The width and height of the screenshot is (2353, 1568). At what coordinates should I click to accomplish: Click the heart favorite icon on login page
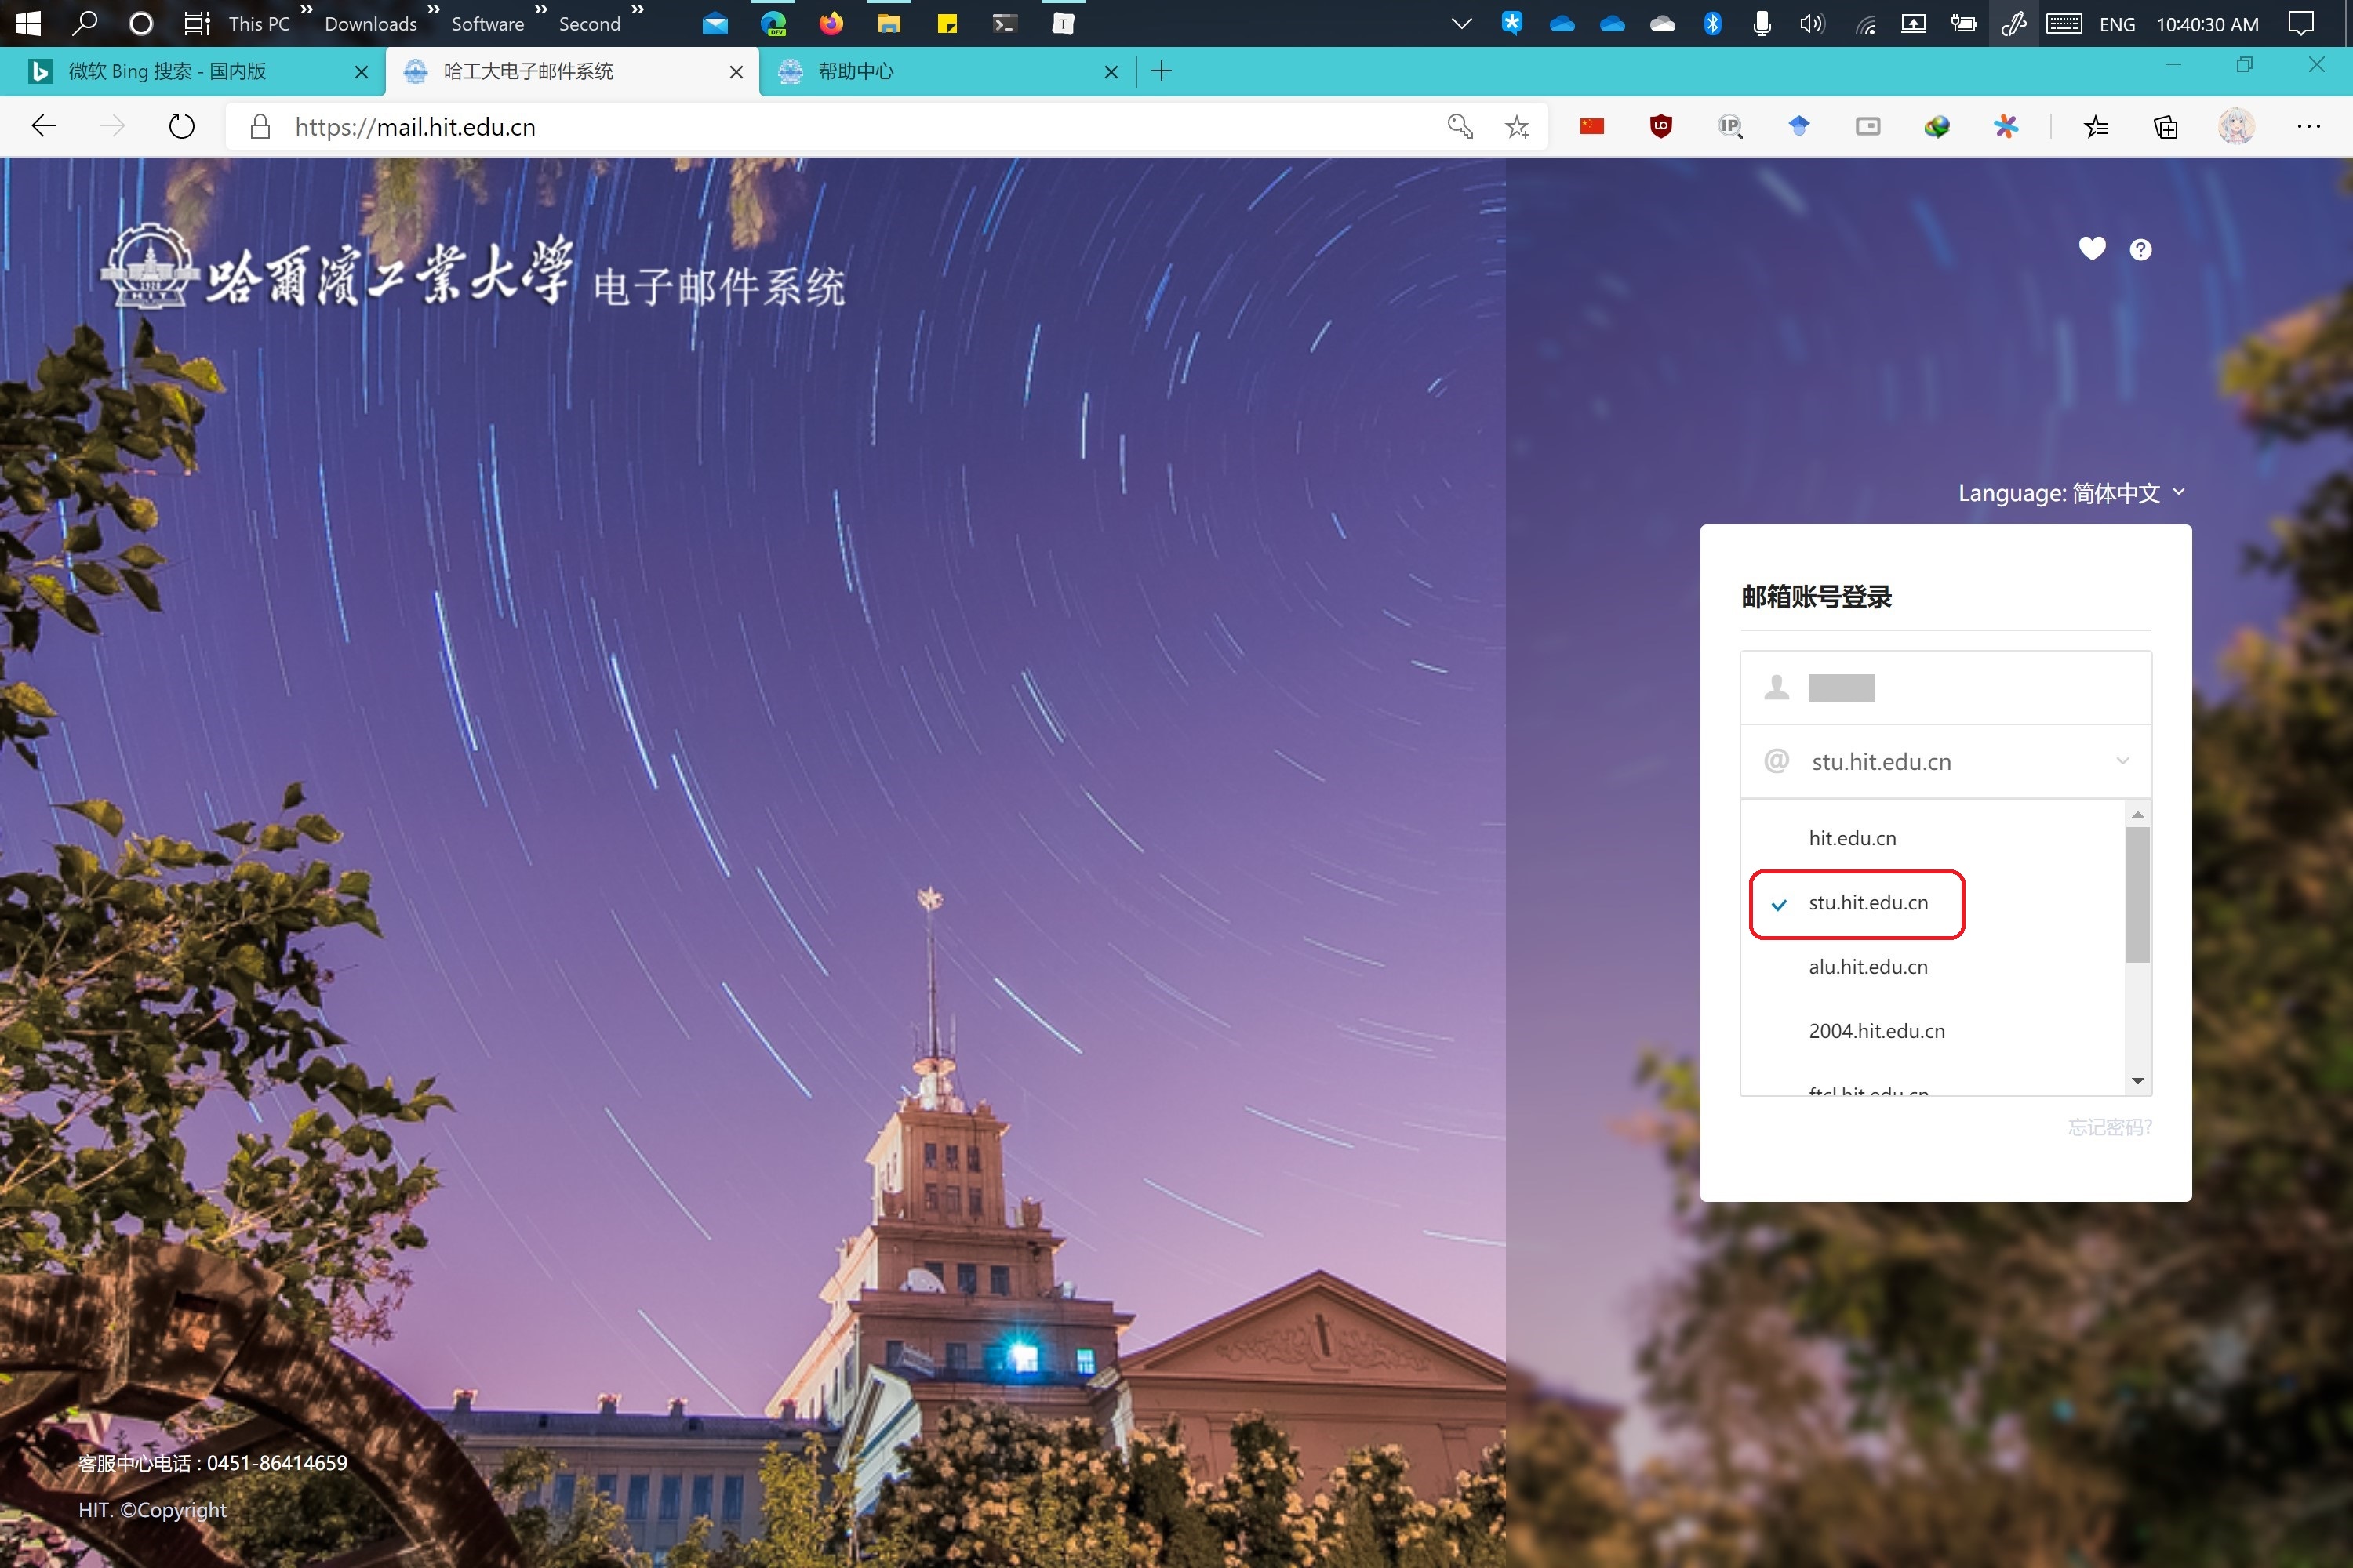[2092, 249]
